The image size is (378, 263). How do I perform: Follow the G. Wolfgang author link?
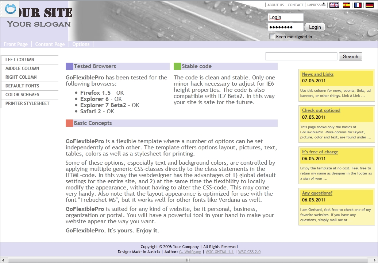point(190,252)
